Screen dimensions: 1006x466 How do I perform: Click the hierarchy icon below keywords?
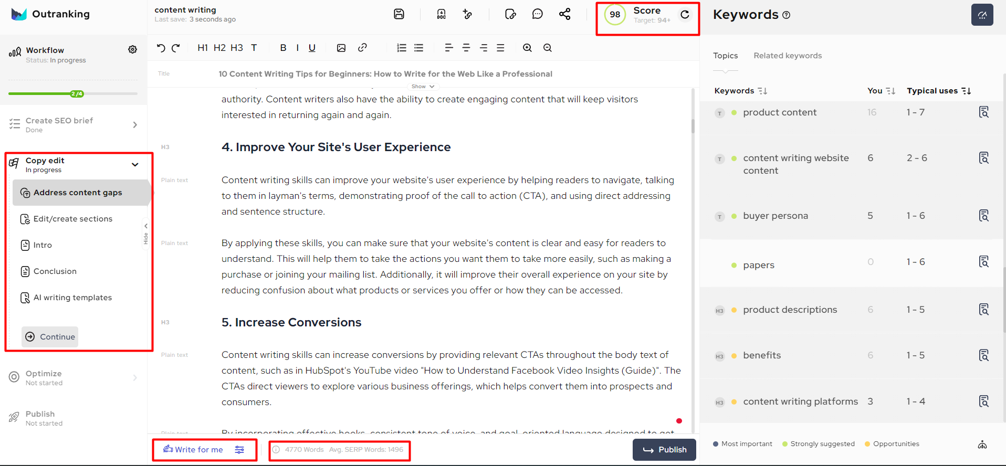tap(982, 445)
